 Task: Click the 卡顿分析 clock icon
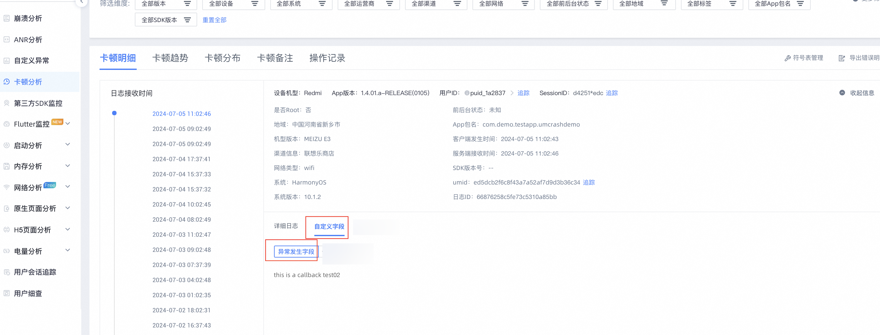(7, 82)
